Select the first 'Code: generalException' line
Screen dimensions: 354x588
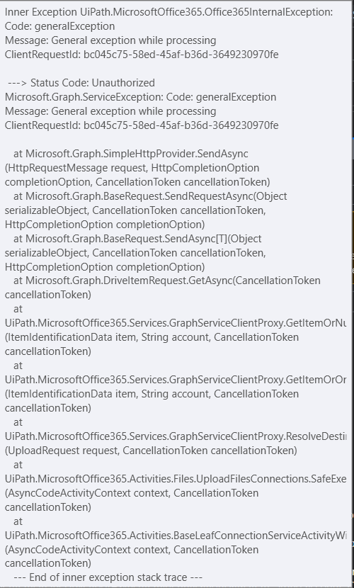point(60,26)
